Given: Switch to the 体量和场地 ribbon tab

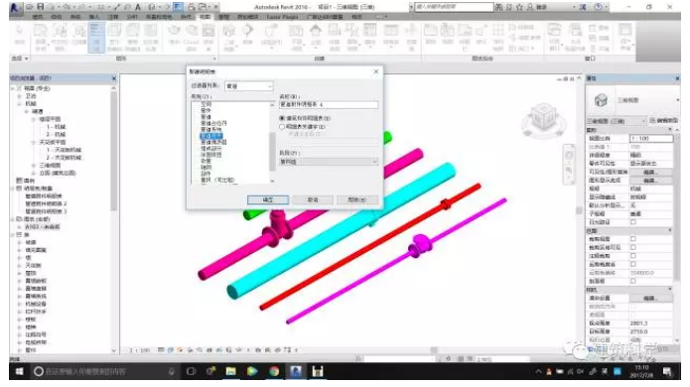Looking at the screenshot, I should (x=159, y=17).
